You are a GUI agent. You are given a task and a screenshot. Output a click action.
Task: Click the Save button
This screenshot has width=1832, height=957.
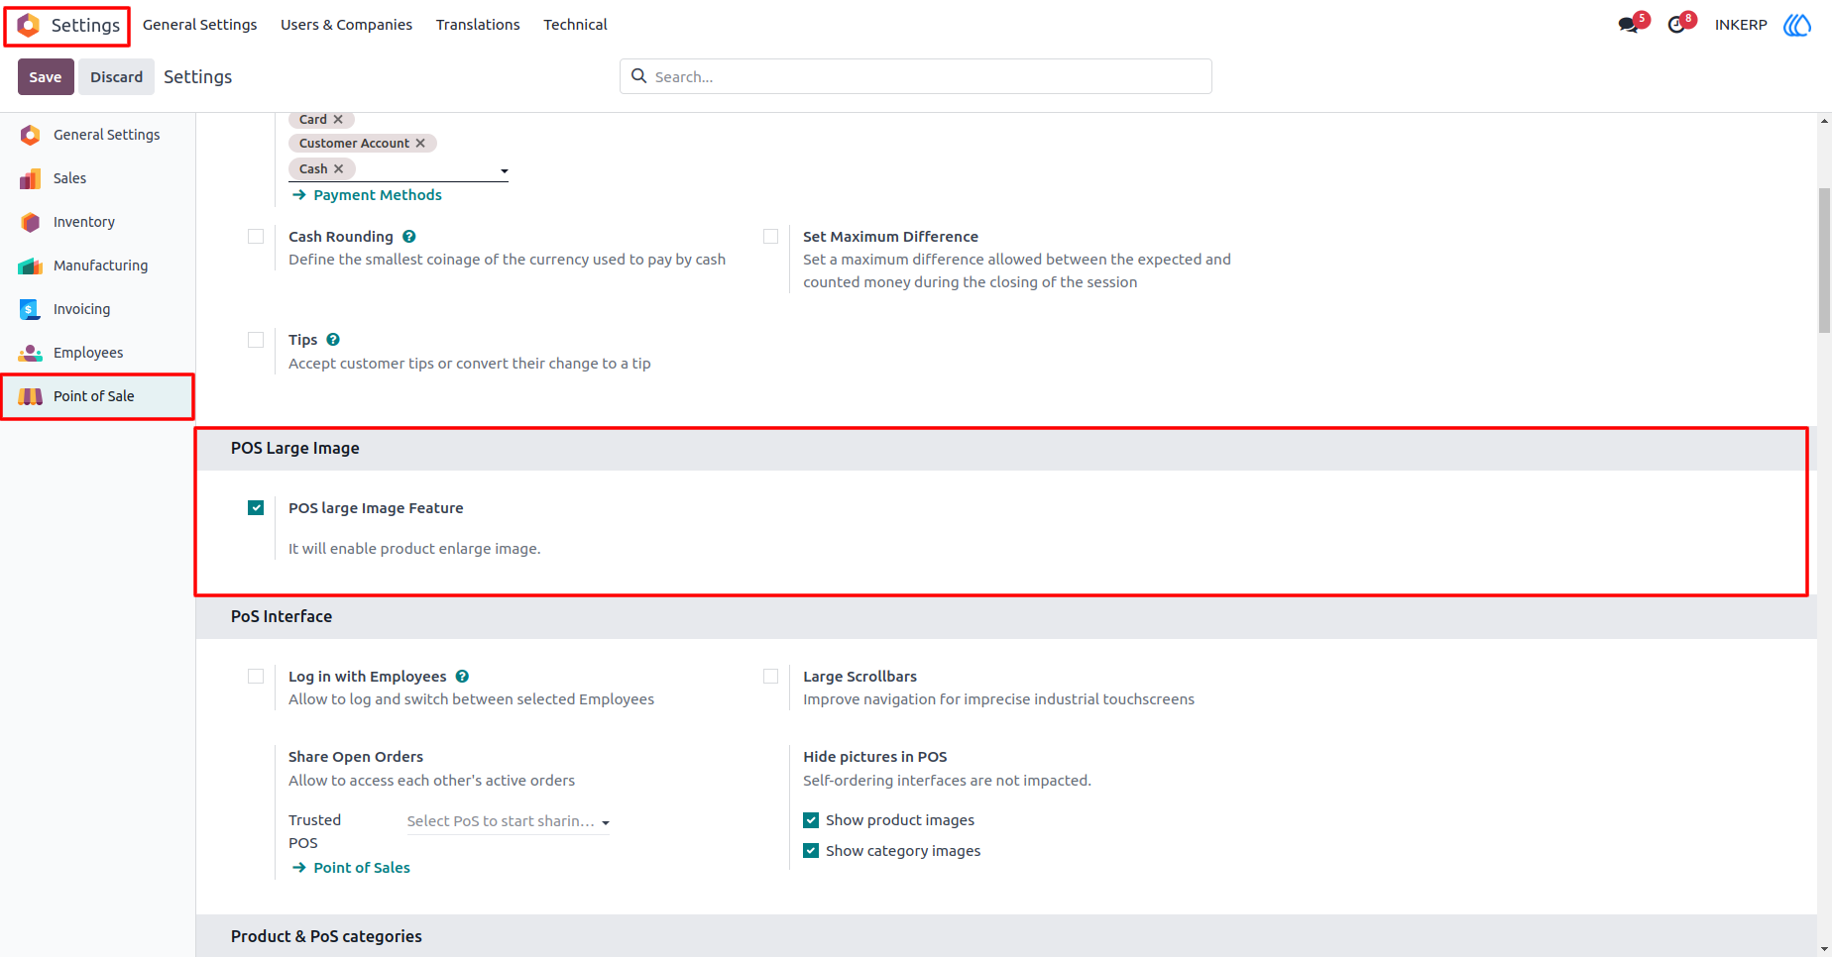pos(46,77)
